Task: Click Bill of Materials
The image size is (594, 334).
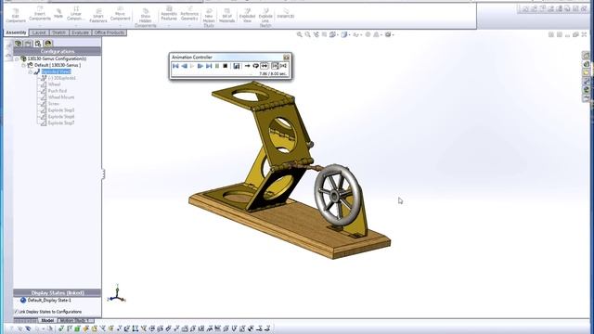Action: point(226,16)
